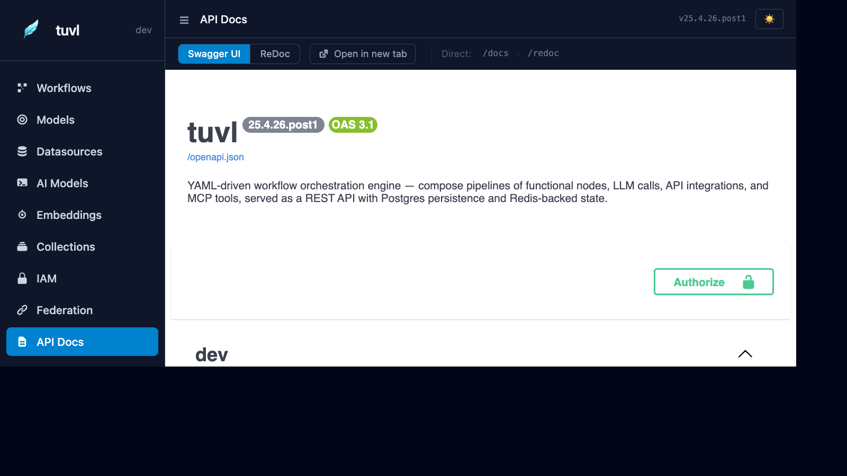This screenshot has width=847, height=476.
Task: Click the YAML-driven workflow description text
Action: [478, 192]
